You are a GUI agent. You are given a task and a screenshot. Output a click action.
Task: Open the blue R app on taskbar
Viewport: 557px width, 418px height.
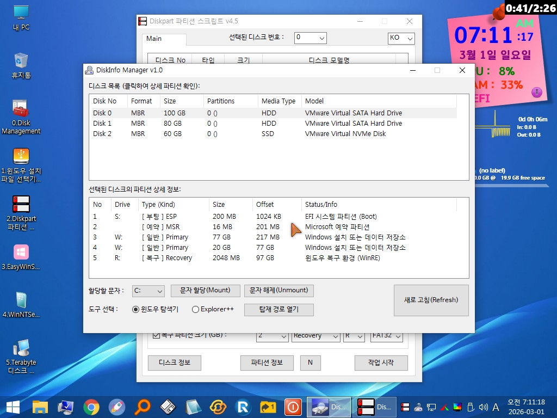pyautogui.click(x=243, y=407)
